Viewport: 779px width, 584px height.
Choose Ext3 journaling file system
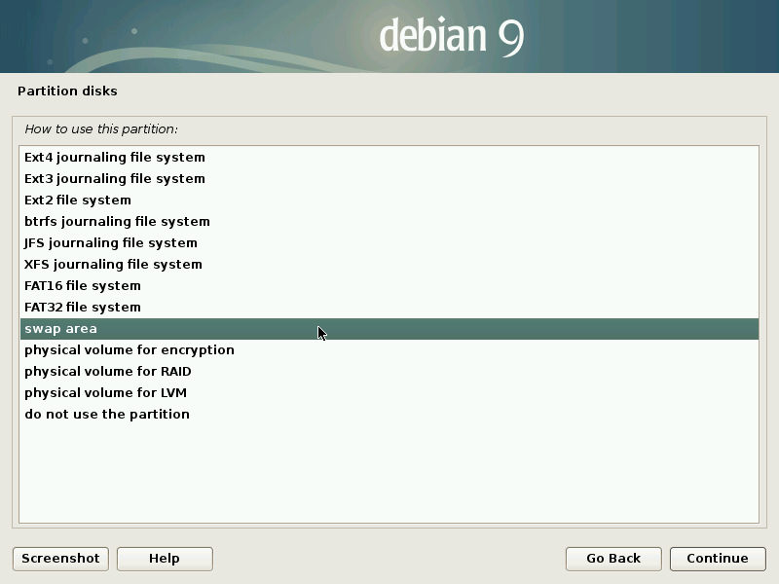click(x=115, y=179)
